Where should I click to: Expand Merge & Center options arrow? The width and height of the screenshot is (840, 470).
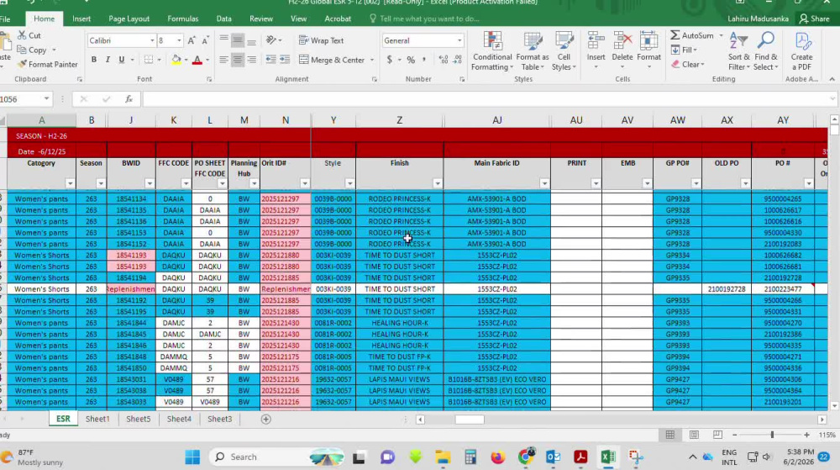372,60
